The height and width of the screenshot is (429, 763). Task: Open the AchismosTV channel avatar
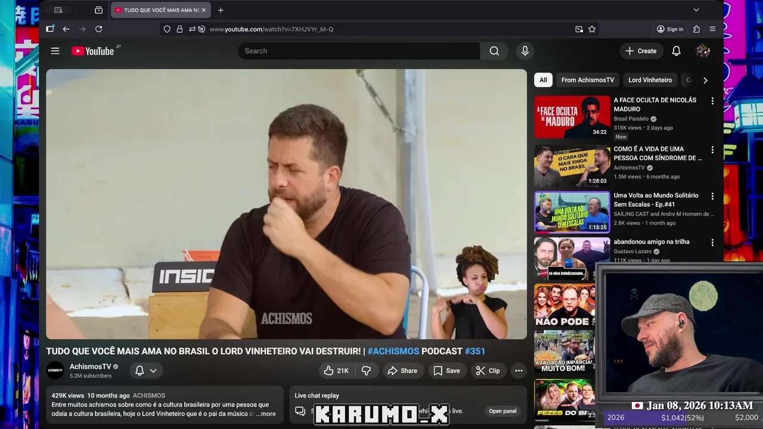tap(55, 371)
